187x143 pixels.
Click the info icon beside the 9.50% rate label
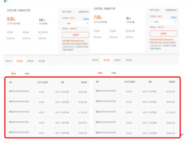pos(19,24)
